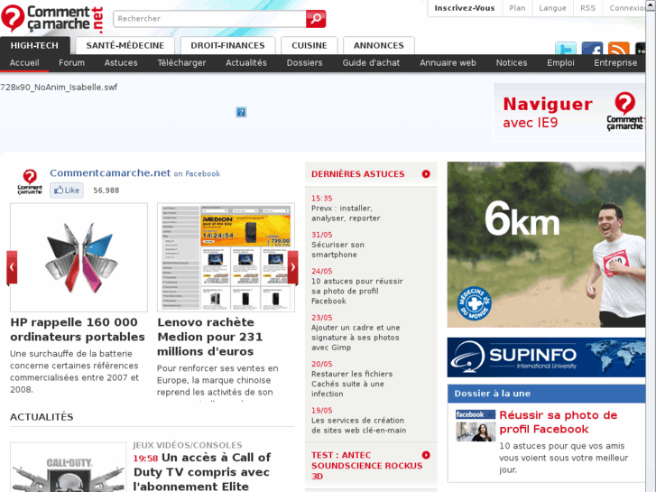Open the RSS link in top bar

tap(587, 8)
